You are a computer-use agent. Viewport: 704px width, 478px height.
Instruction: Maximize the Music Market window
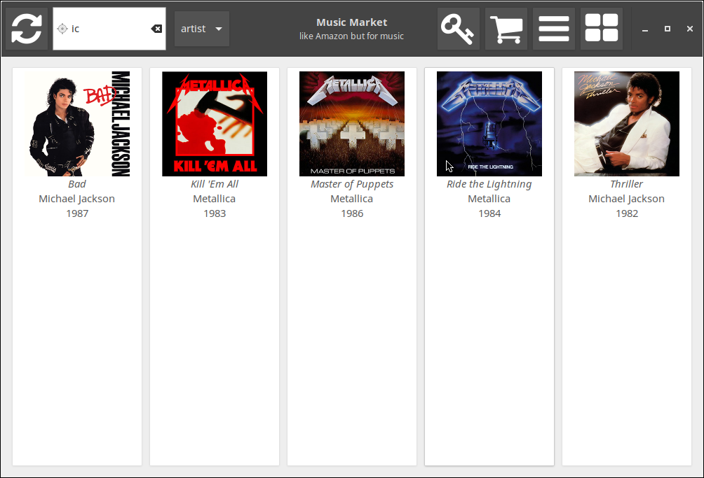(668, 29)
